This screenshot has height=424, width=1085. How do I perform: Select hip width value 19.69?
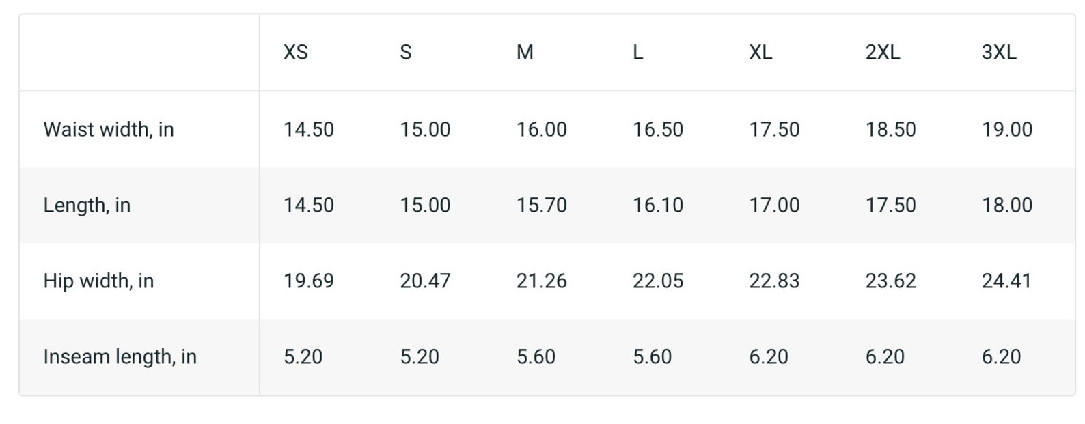[309, 281]
